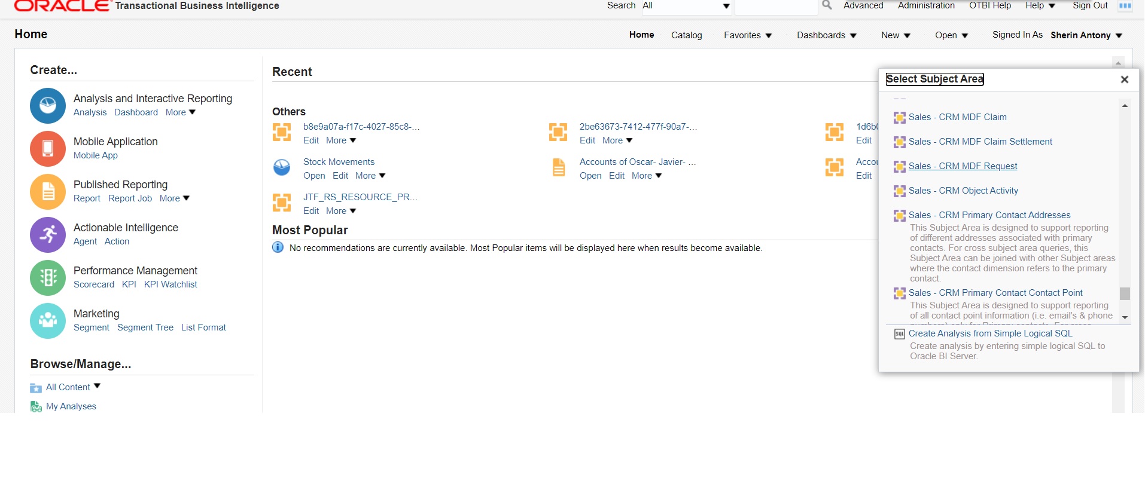Click the Actionable Intelligence purple icon
Screen dimensions: 1145x496
tap(48, 235)
